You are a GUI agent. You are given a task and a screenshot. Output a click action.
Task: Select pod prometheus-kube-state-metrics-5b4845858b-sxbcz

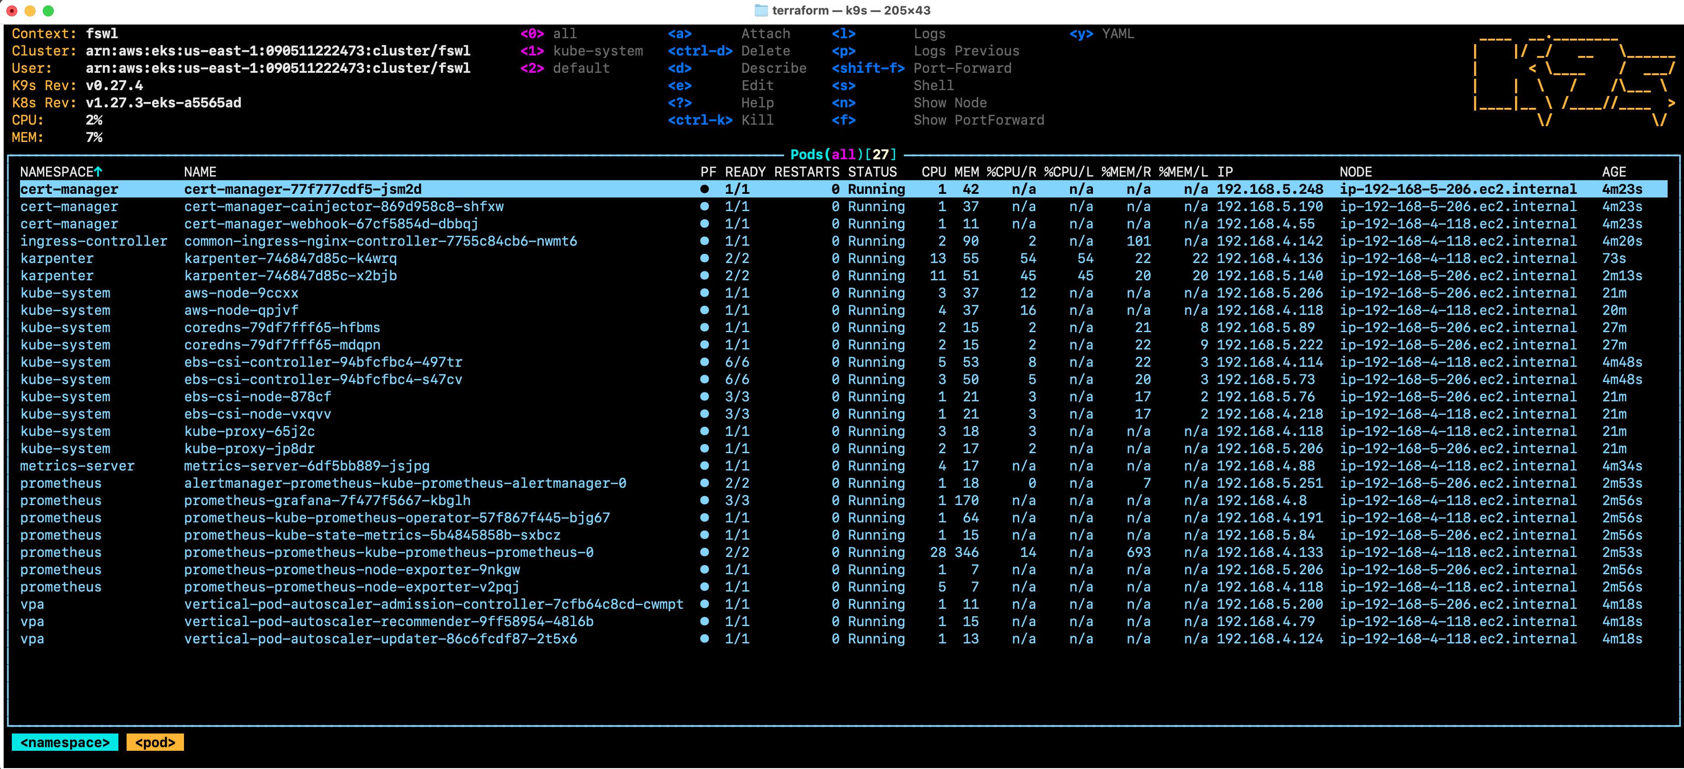[x=843, y=535]
